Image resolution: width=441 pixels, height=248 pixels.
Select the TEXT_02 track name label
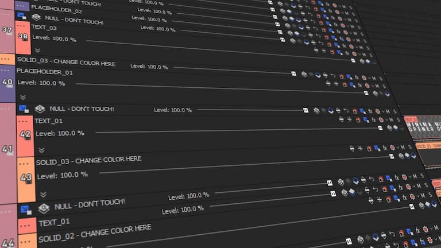[44, 28]
